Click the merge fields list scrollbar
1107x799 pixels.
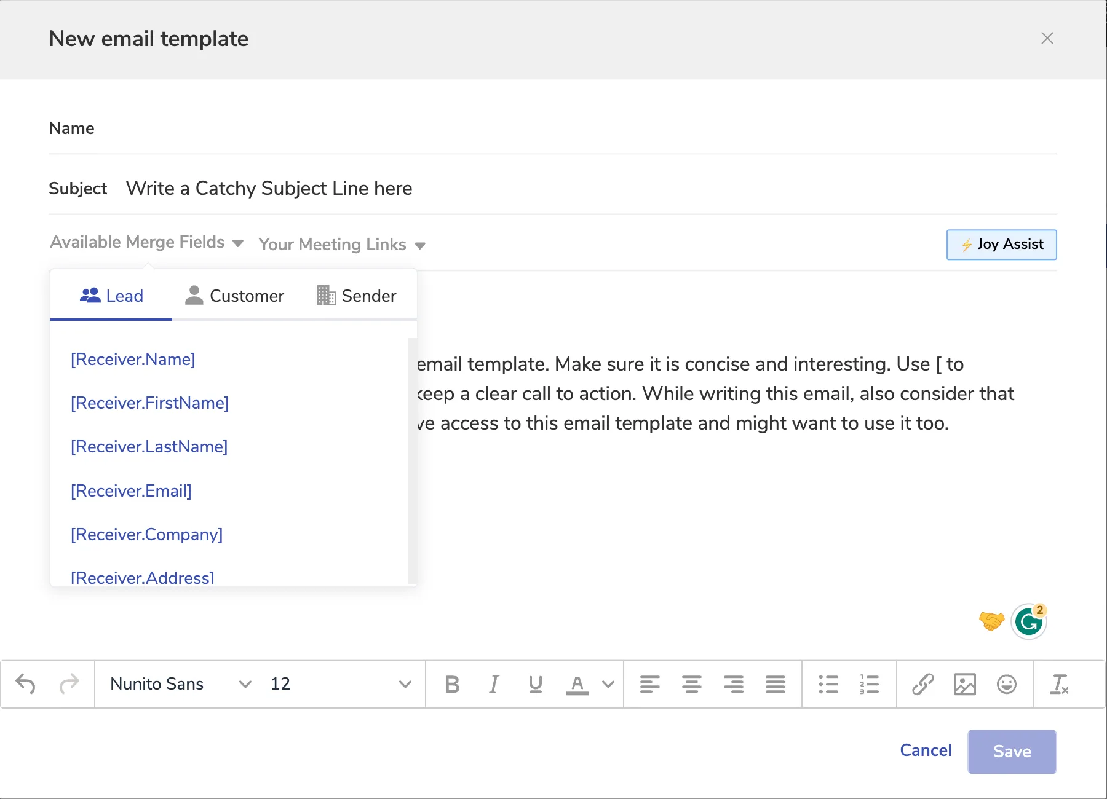(x=413, y=461)
